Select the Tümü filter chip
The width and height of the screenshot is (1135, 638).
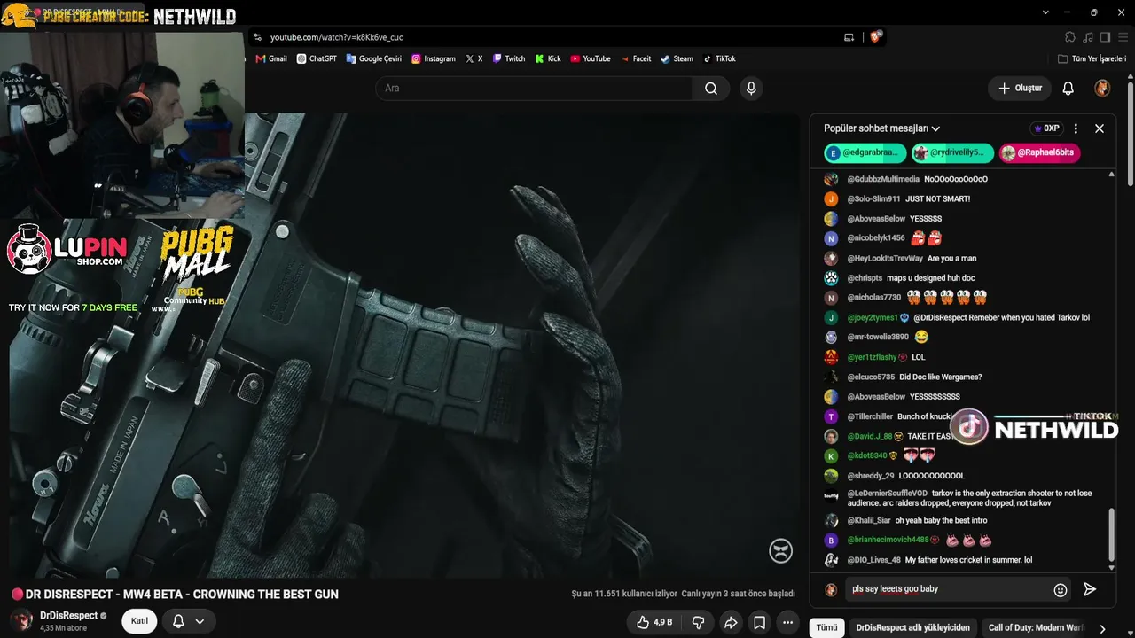click(826, 627)
